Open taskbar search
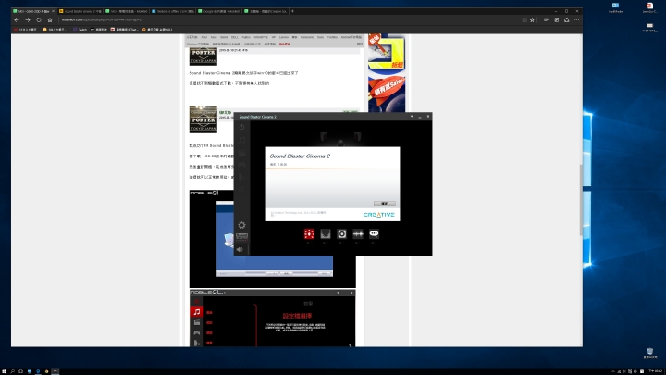Image resolution: width=666 pixels, height=375 pixels. [12, 371]
